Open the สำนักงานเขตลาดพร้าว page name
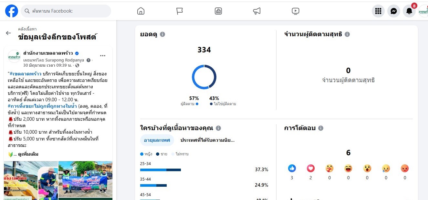This screenshot has width=428, height=200. point(48,53)
